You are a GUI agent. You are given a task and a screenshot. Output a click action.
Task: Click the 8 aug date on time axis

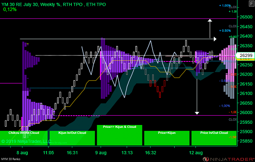[22, 153]
